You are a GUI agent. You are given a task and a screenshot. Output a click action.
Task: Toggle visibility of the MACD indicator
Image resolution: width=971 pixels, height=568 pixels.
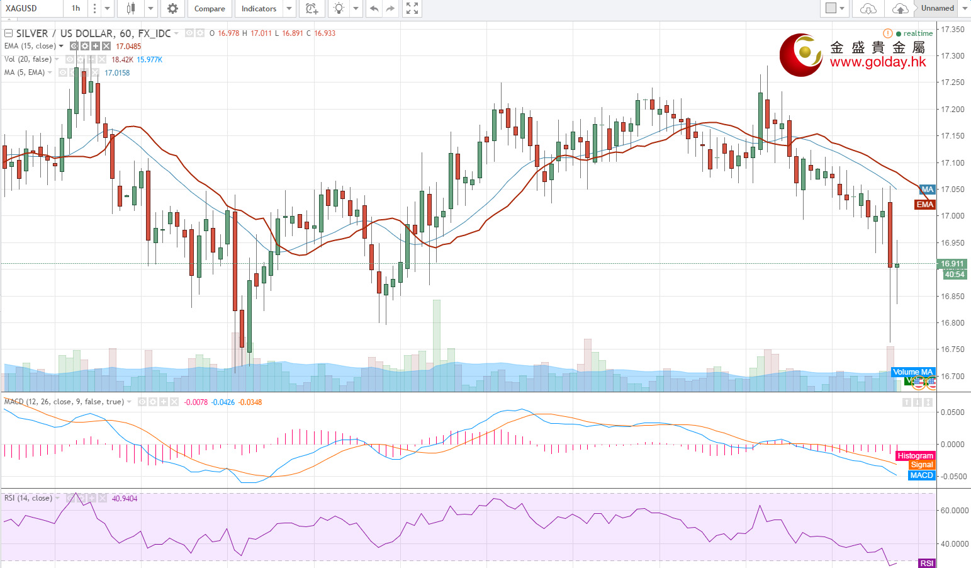142,402
